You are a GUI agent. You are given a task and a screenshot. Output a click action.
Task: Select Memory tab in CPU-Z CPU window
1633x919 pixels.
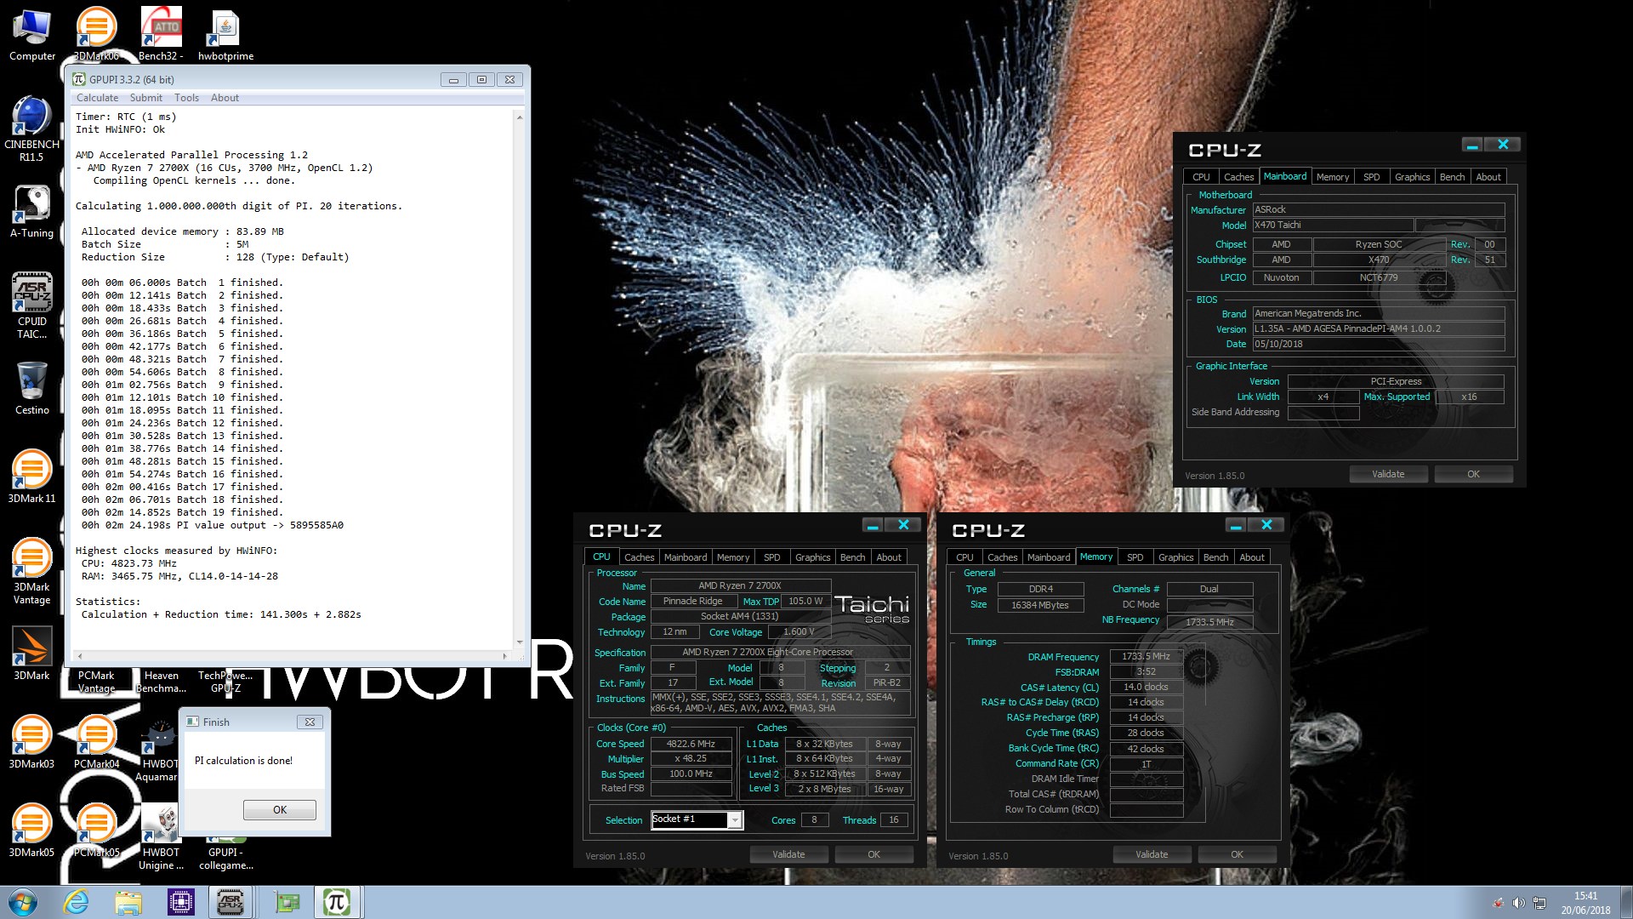(x=732, y=557)
